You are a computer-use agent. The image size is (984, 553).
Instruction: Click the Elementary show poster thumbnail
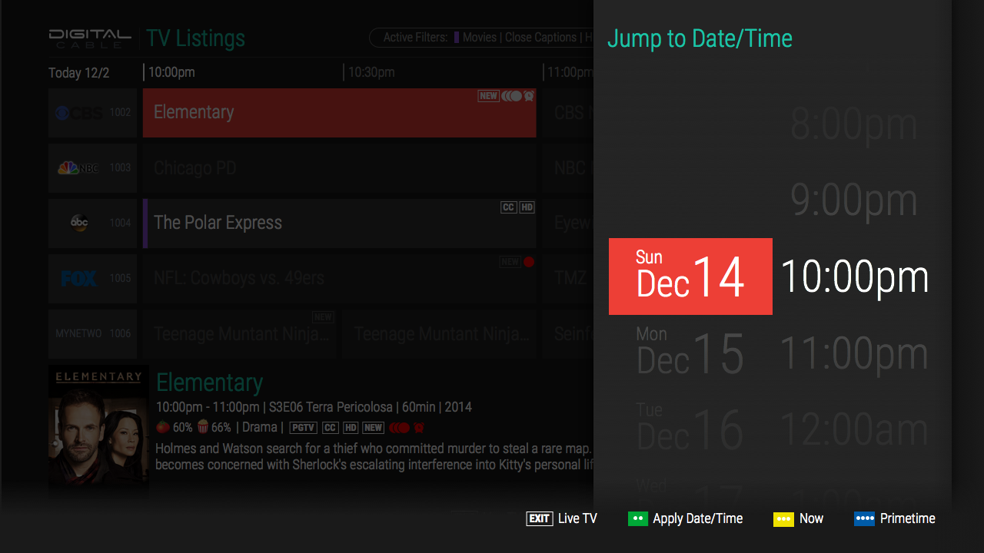point(98,430)
